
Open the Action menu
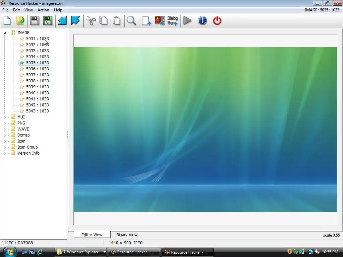(x=43, y=10)
